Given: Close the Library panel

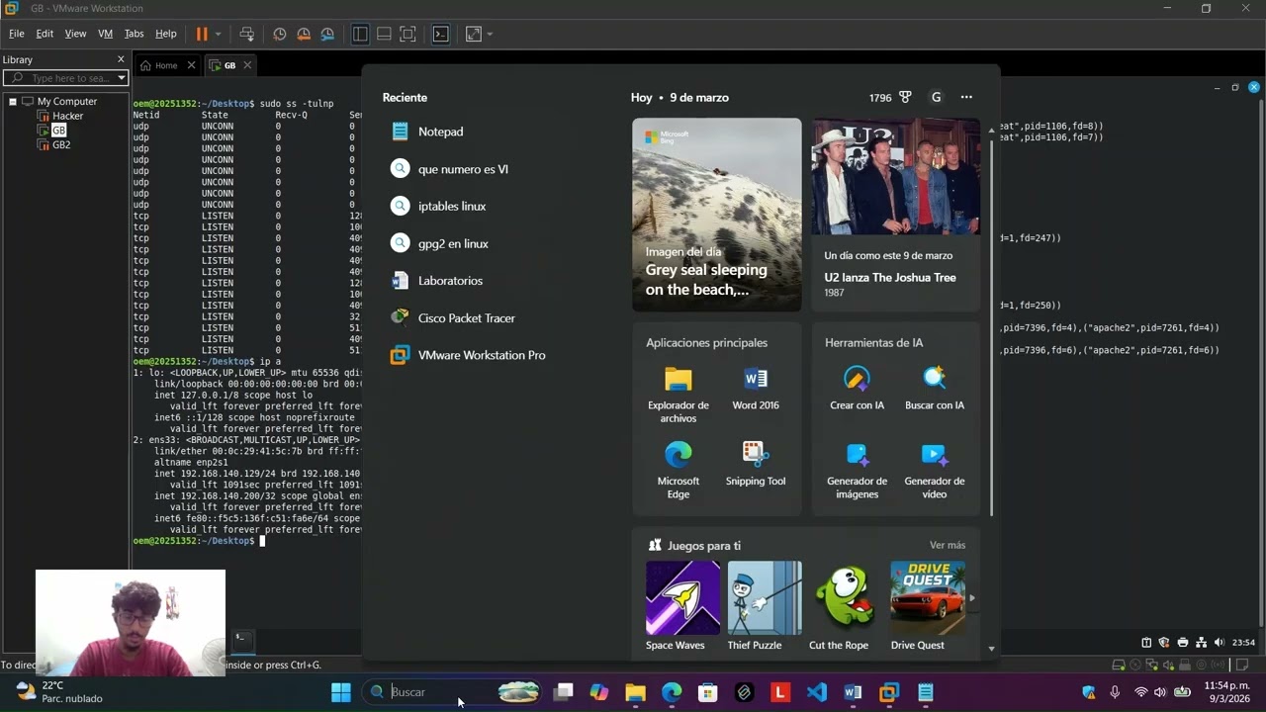Looking at the screenshot, I should coord(121,59).
